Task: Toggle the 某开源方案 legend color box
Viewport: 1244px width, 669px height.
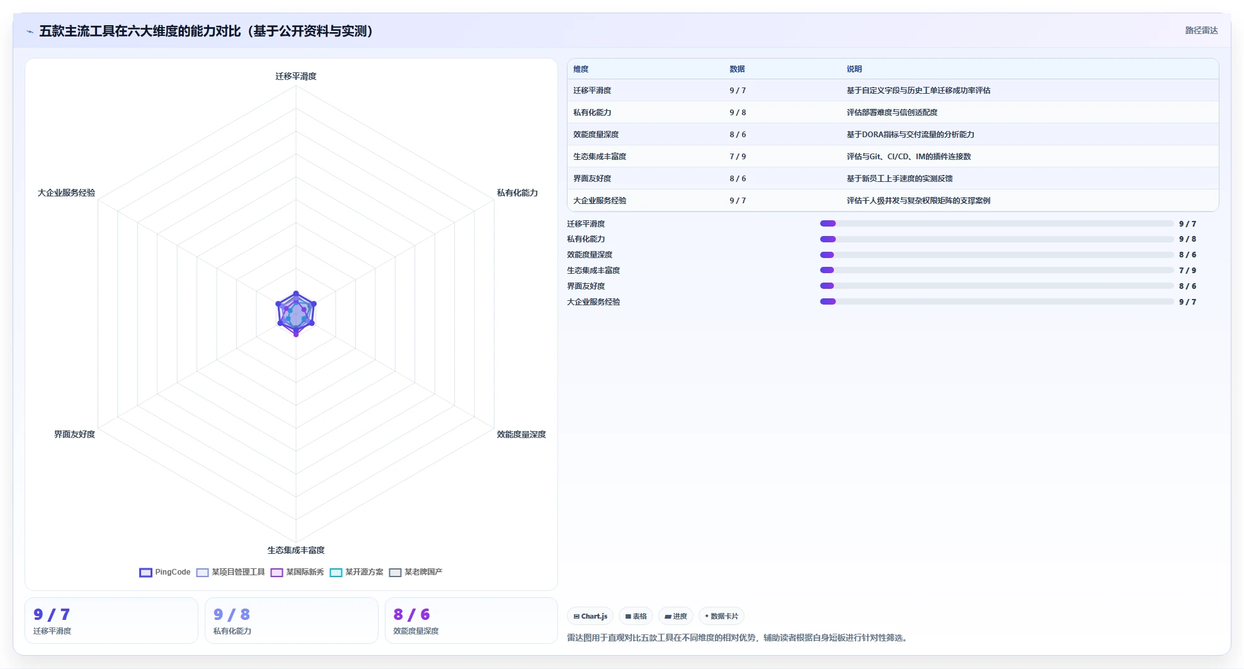Action: click(x=336, y=573)
